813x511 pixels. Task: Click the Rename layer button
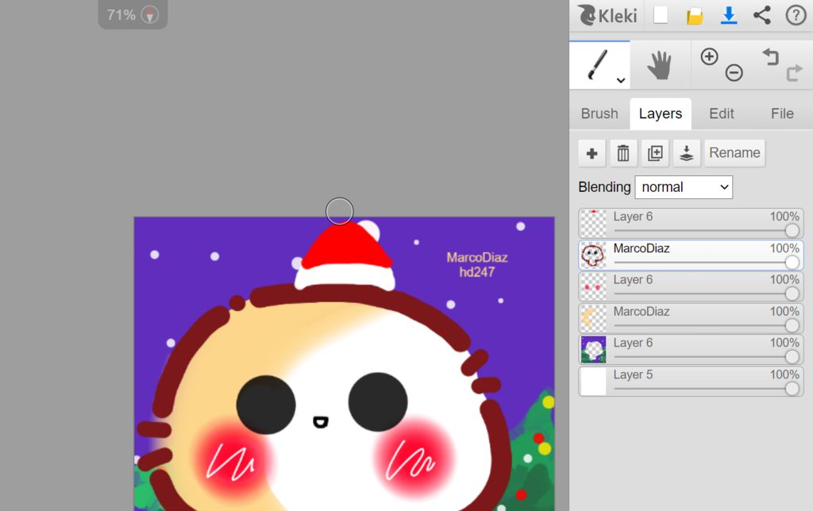[x=734, y=153]
